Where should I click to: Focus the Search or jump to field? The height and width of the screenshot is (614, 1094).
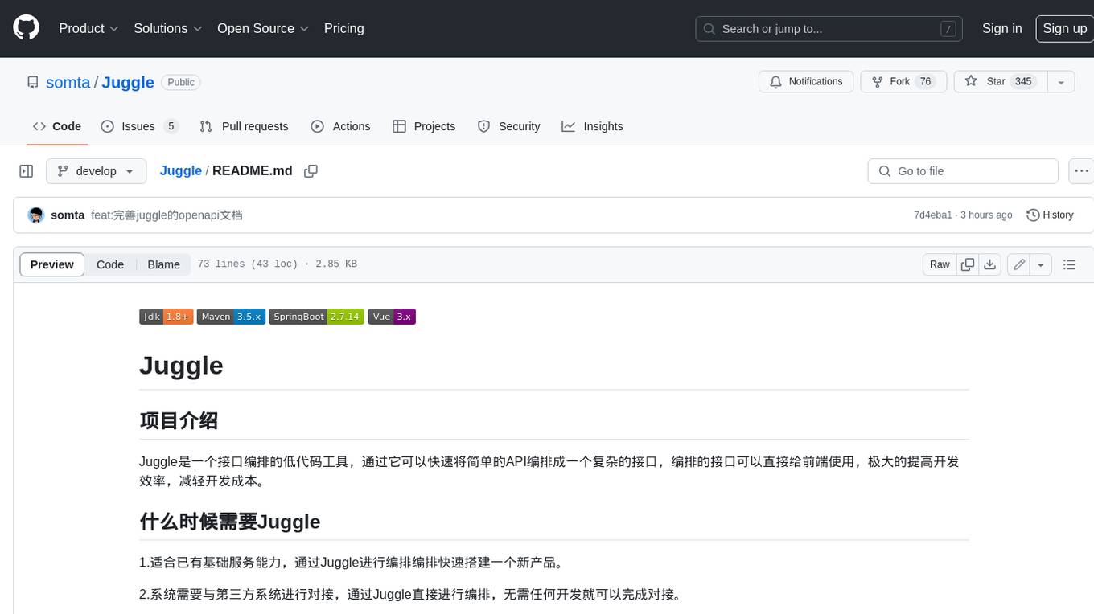(x=829, y=29)
